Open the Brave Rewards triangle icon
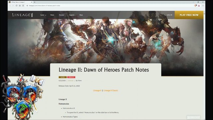This screenshot has width=213, height=120. 199,6
